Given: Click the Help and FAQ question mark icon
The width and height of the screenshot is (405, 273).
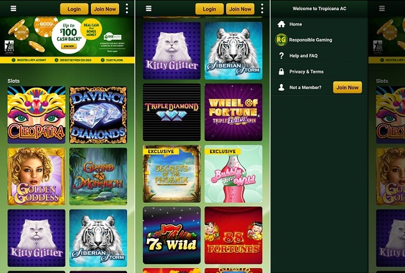Looking at the screenshot, I should click(x=282, y=56).
